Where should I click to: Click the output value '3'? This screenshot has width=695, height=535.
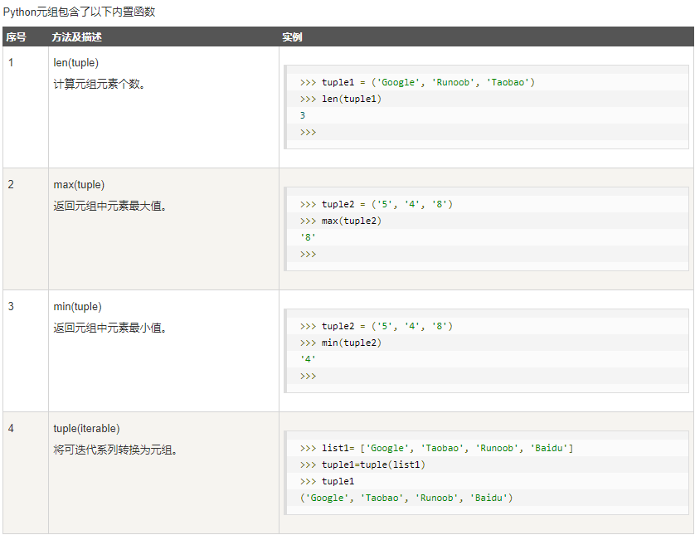tap(302, 115)
